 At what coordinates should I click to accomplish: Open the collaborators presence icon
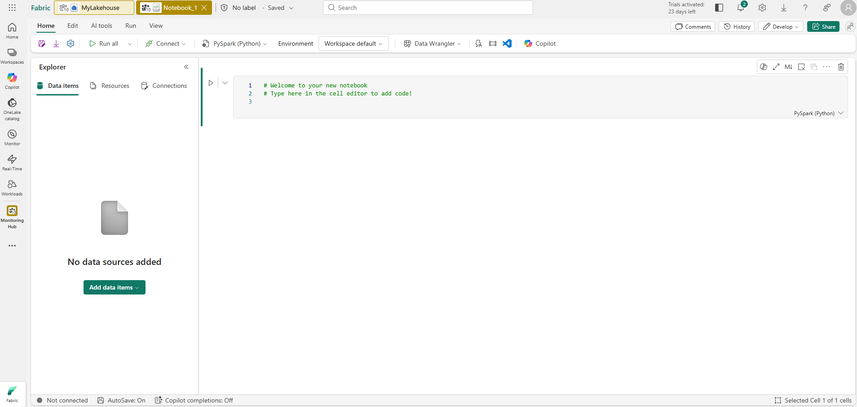pos(850,26)
